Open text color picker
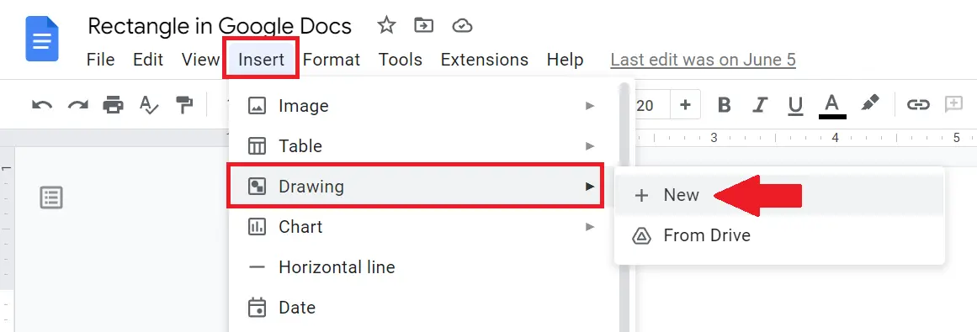This screenshot has width=977, height=332. 832,105
